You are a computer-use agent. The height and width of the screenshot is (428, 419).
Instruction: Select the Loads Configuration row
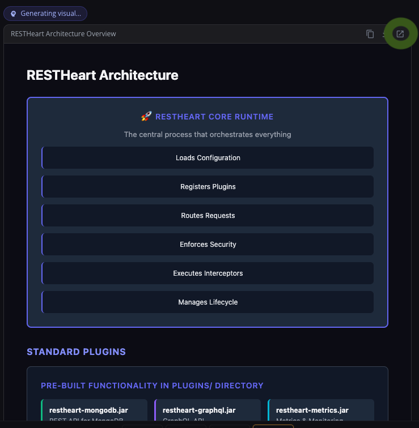click(x=208, y=158)
